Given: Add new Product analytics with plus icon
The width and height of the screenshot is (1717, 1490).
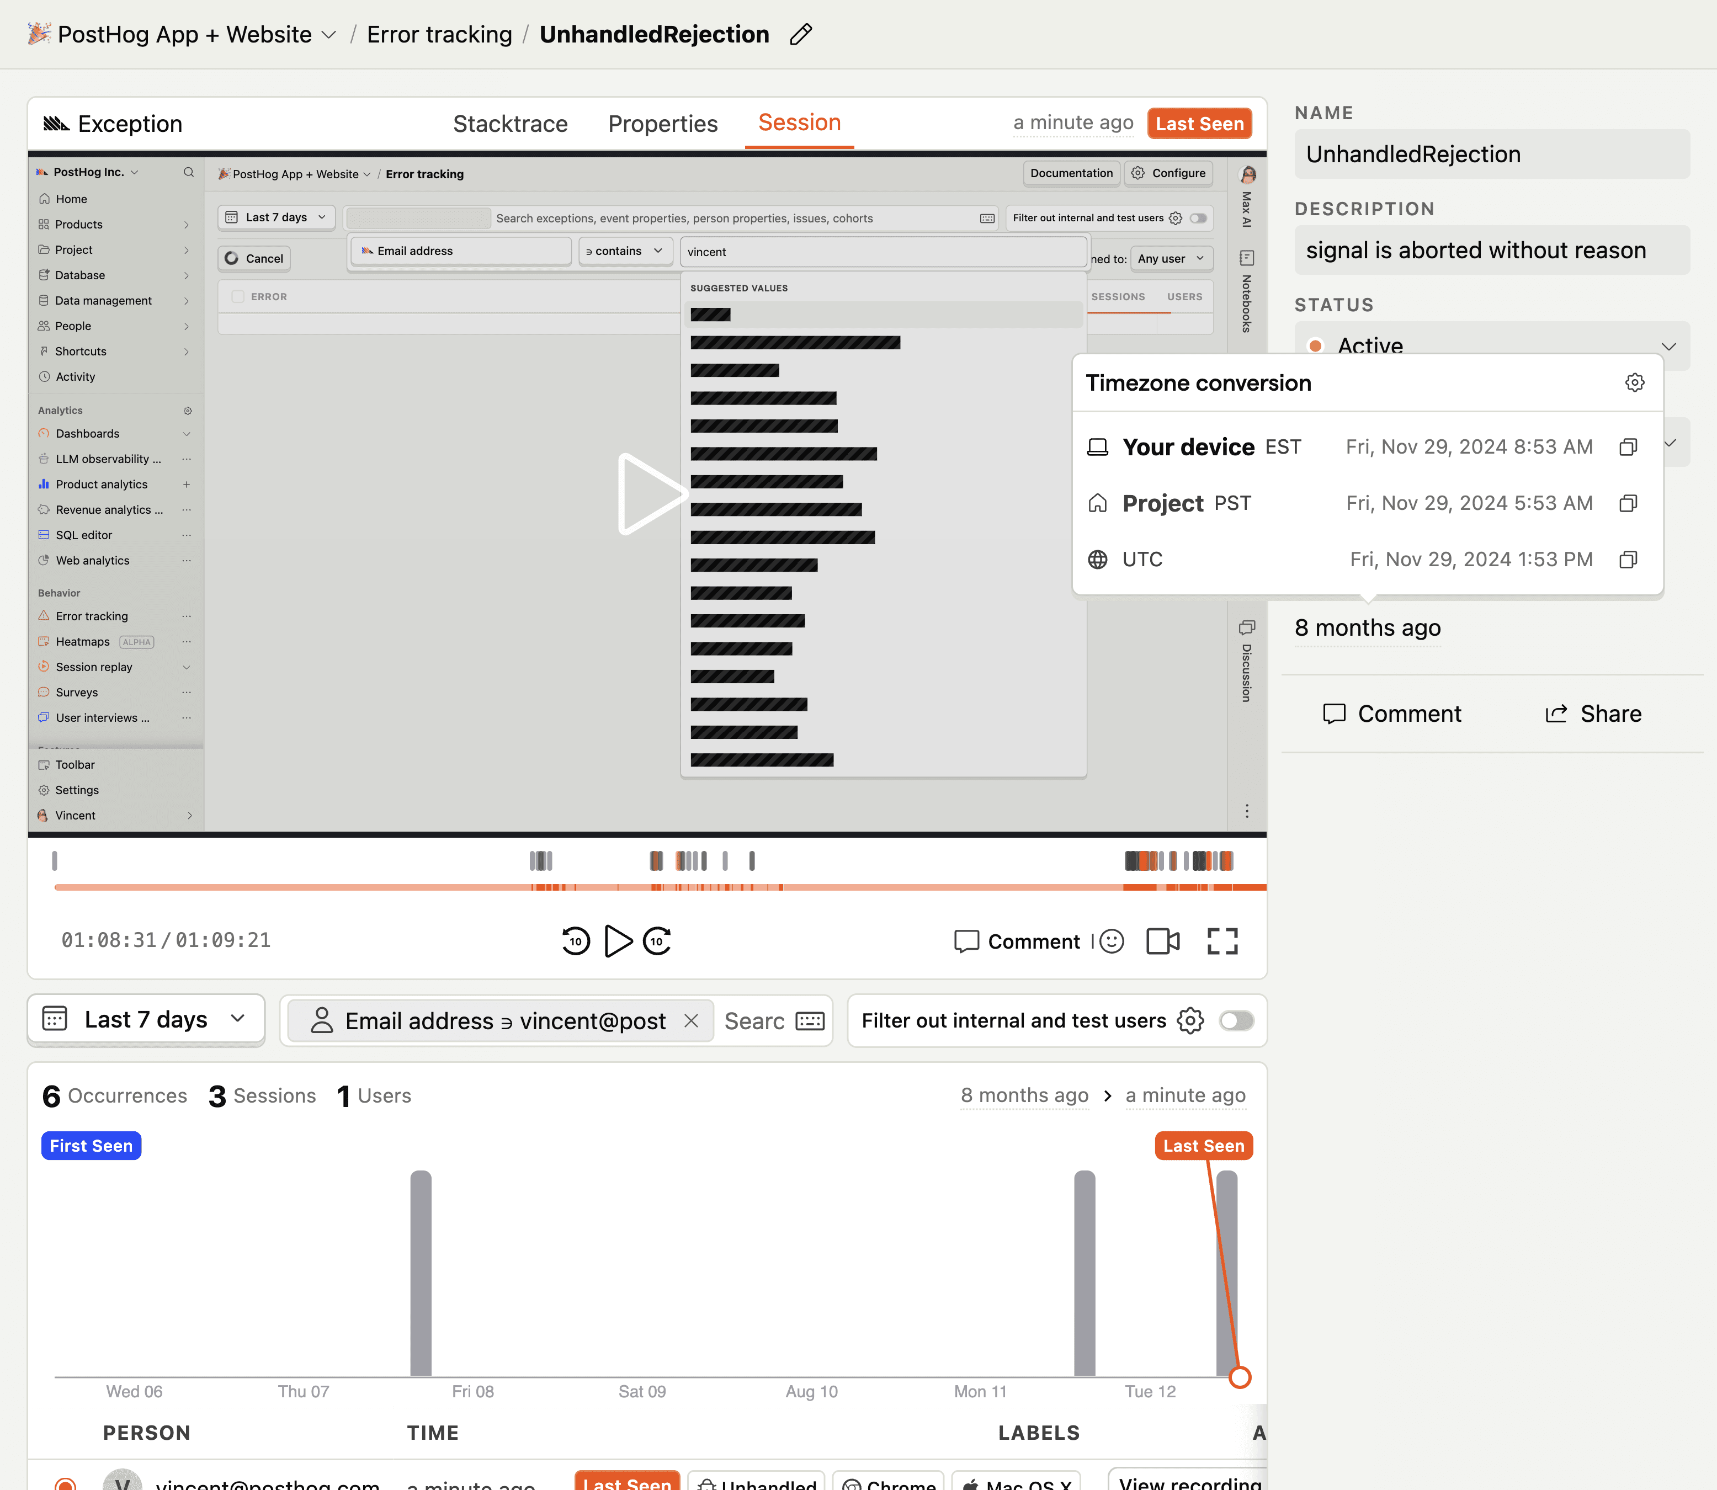Looking at the screenshot, I should (186, 485).
